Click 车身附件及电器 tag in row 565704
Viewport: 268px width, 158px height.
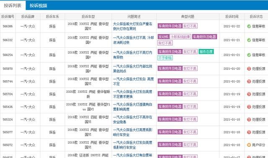(x=170, y=94)
